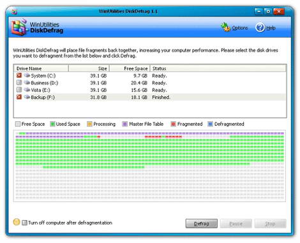Image resolution: width=300 pixels, height=243 pixels.
Task: Click the 20.4 GB free space value
Action: (139, 83)
